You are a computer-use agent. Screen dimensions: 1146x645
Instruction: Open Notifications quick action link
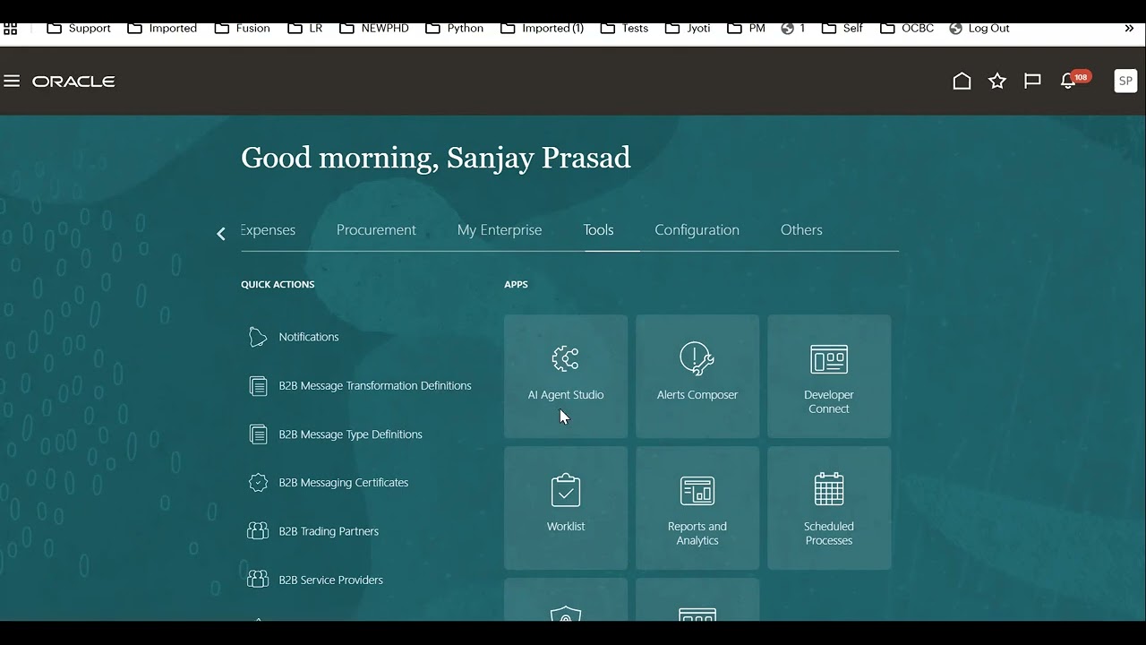click(309, 337)
